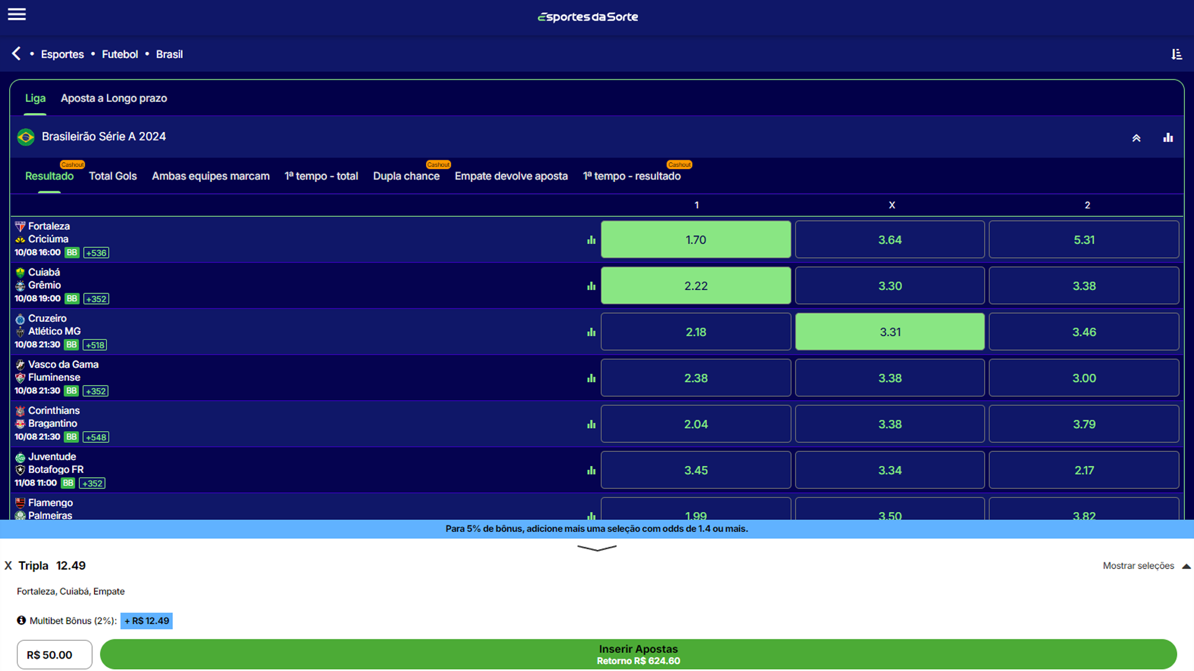This screenshot has height=671, width=1194.
Task: Select Empate devolve aposta tab
Action: coord(511,176)
